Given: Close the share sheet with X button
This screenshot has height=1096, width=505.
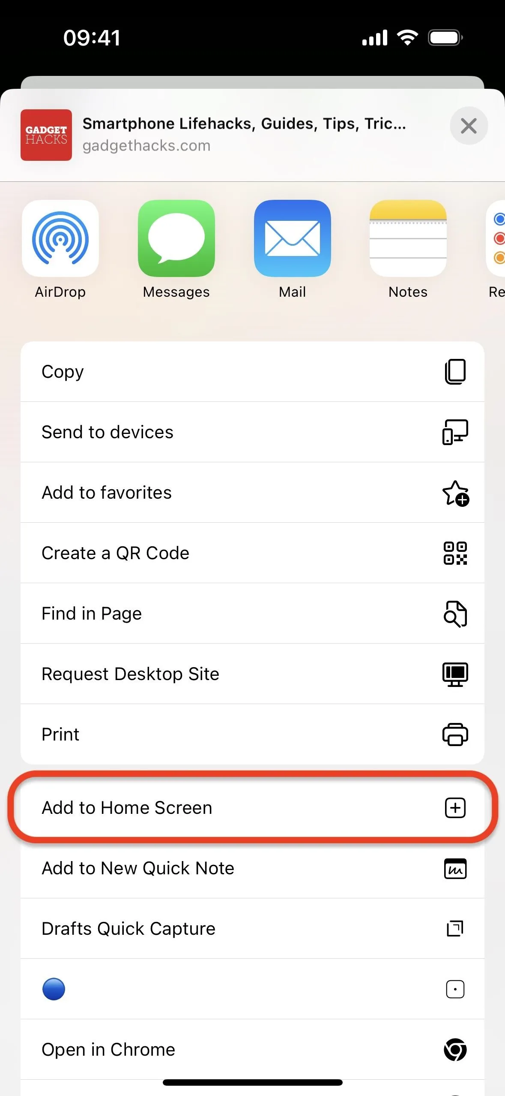Looking at the screenshot, I should point(469,126).
